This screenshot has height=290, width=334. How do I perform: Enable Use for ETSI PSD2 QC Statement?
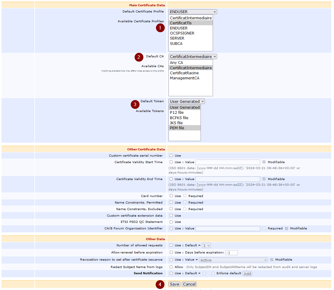(171, 222)
